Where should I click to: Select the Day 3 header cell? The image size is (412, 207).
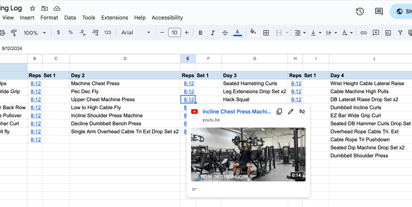[255, 76]
